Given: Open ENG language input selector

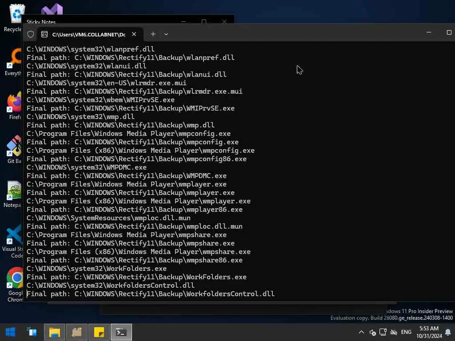Looking at the screenshot, I should [406, 332].
